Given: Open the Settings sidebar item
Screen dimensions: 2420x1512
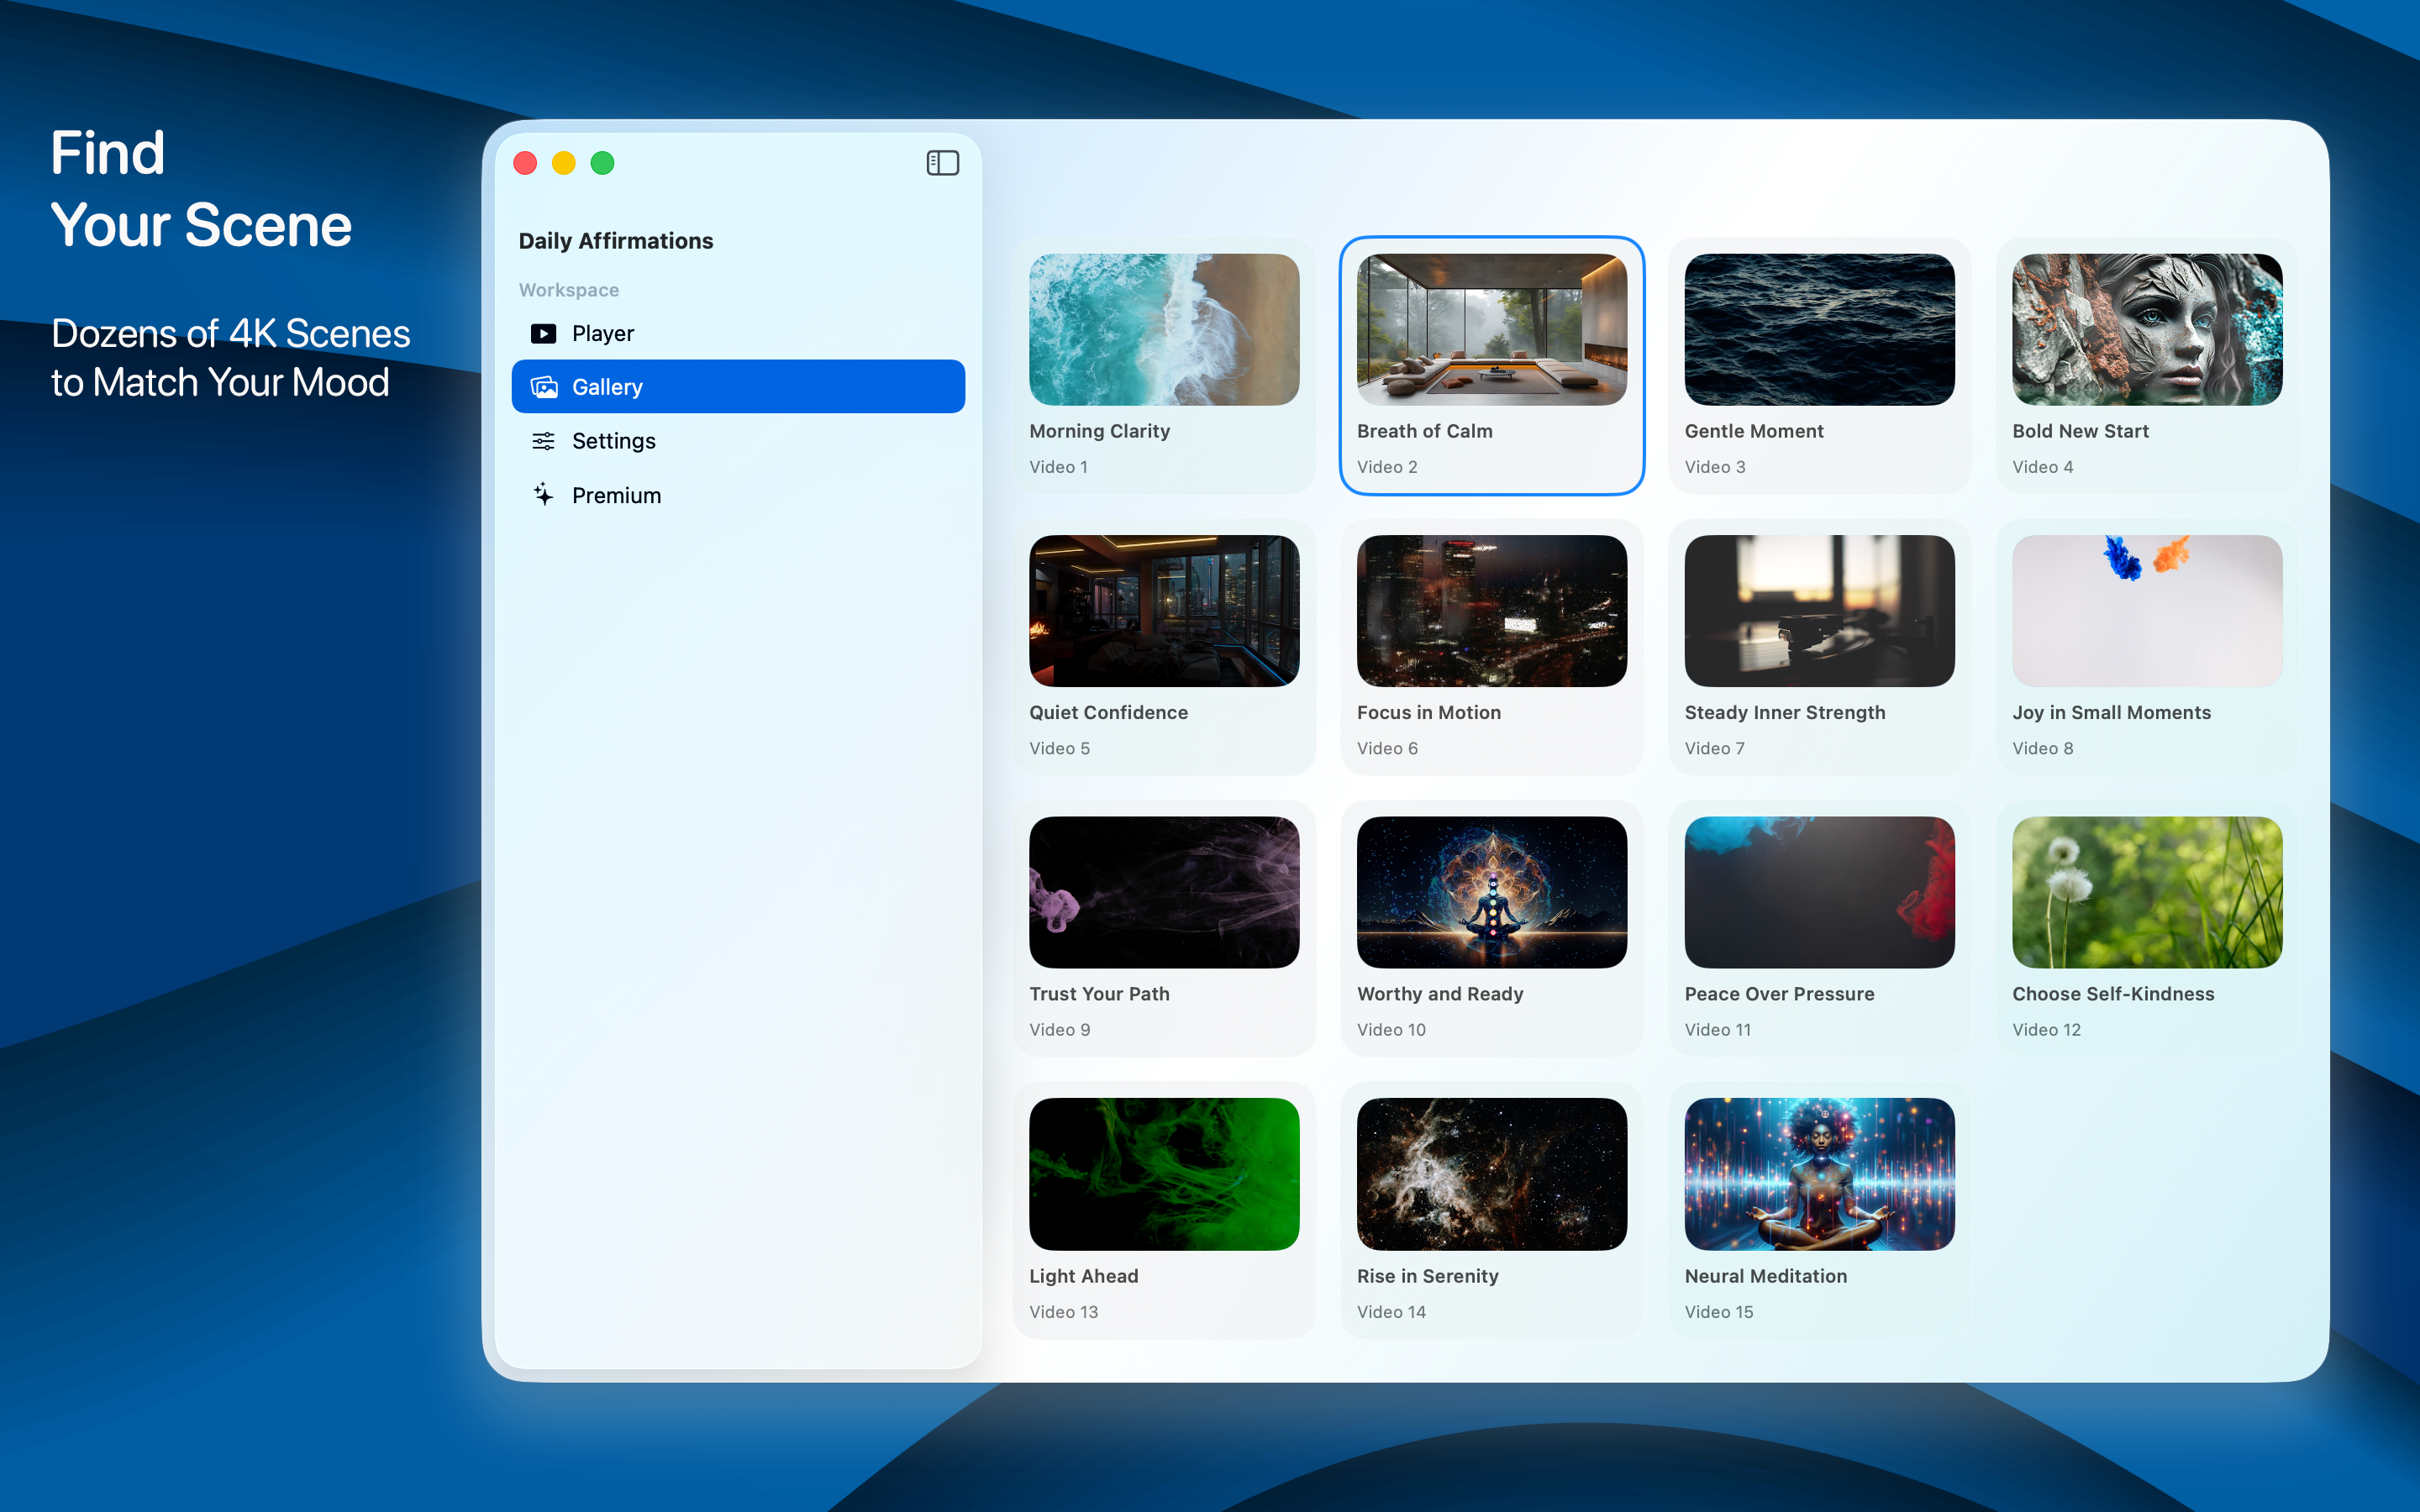Looking at the screenshot, I should (613, 441).
